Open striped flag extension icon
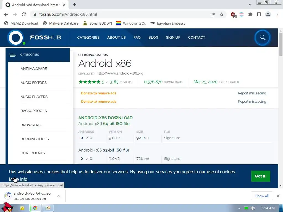The width and height of the screenshot is (283, 212). (242, 14)
